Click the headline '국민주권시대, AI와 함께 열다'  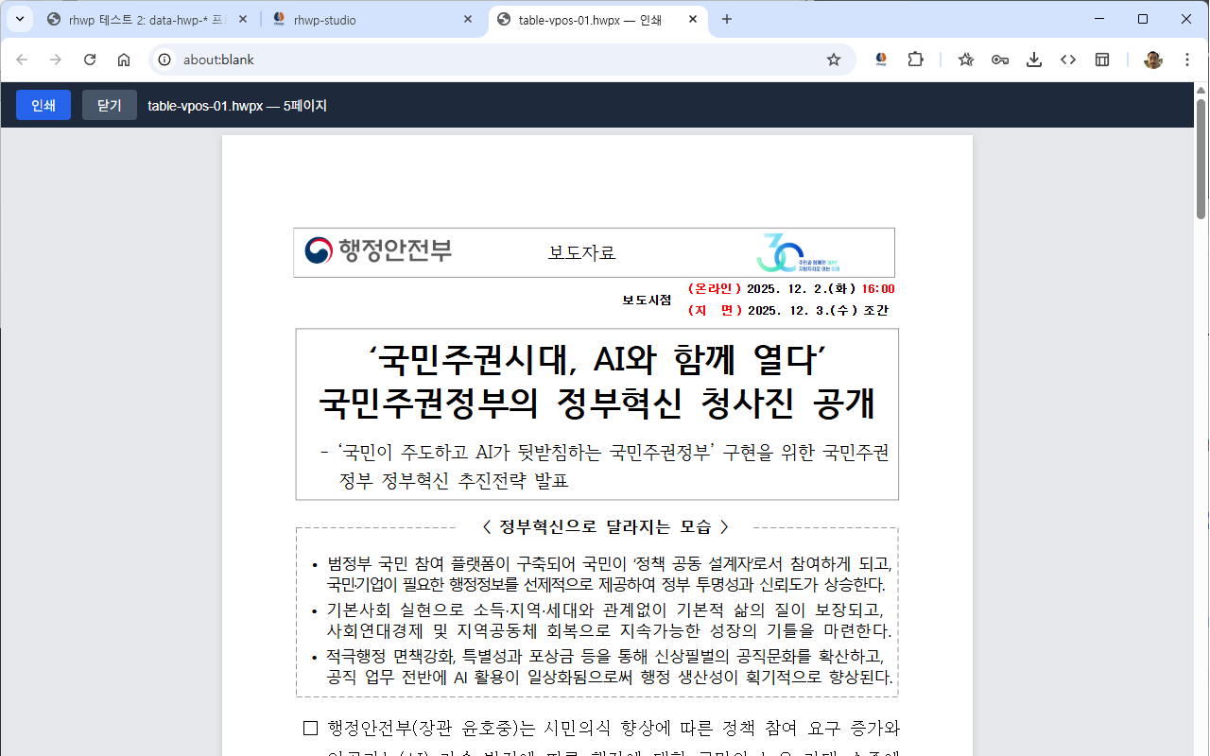(x=597, y=359)
